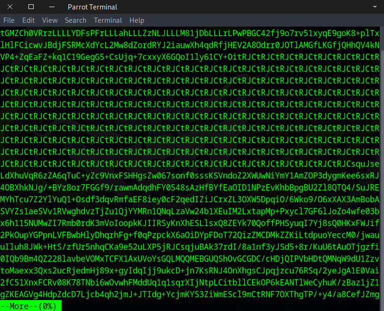Click the Parrot Terminal title text
Viewport: 384px width, 311px height.
click(92, 7)
